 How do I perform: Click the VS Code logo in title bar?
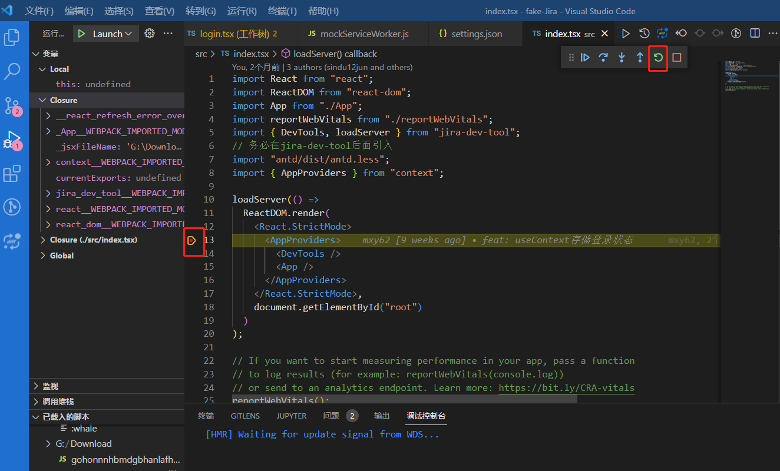coord(8,11)
